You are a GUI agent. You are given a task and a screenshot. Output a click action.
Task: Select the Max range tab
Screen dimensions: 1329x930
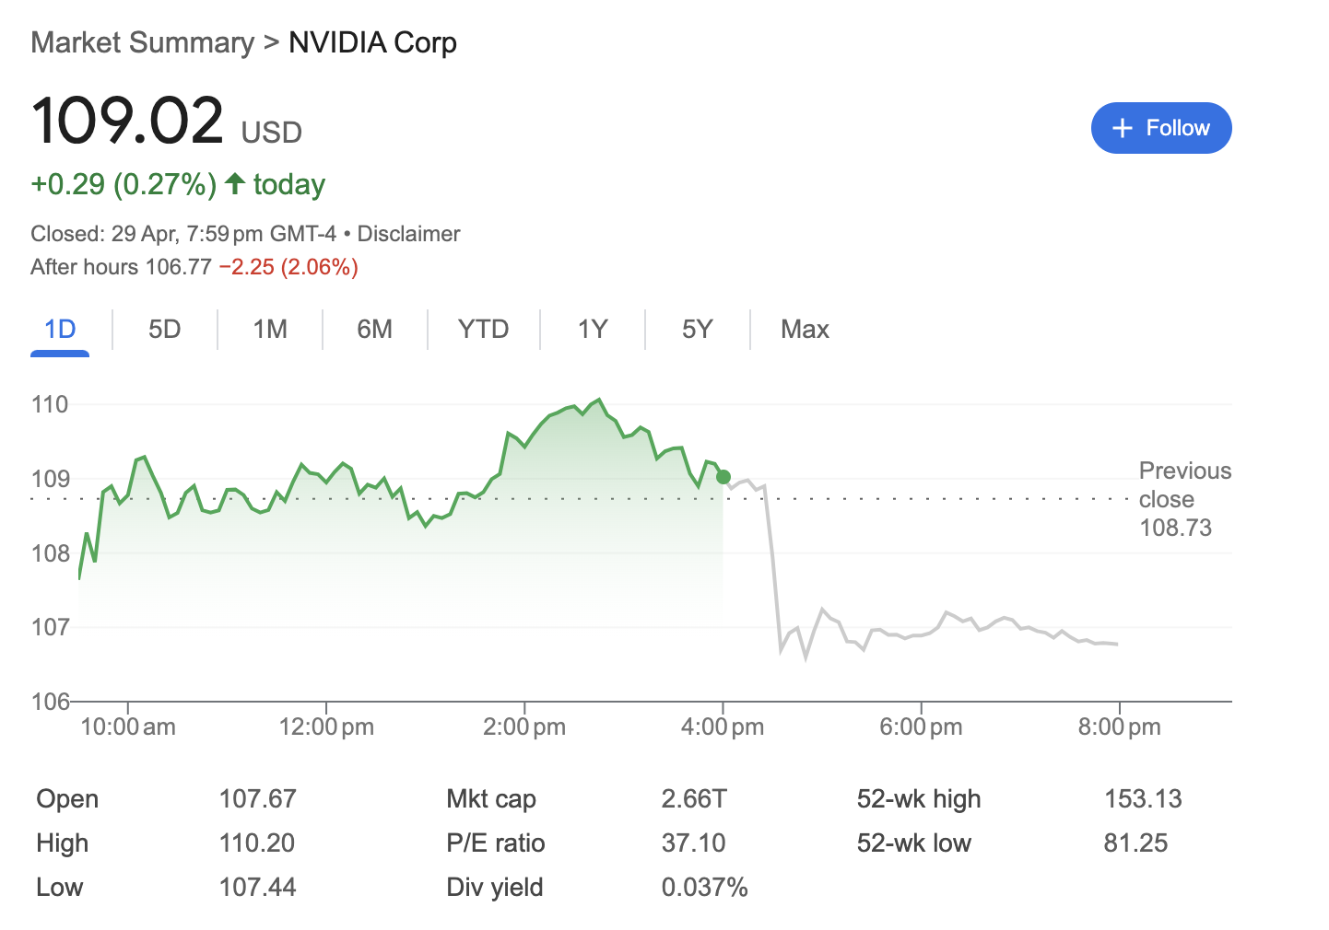[805, 330]
